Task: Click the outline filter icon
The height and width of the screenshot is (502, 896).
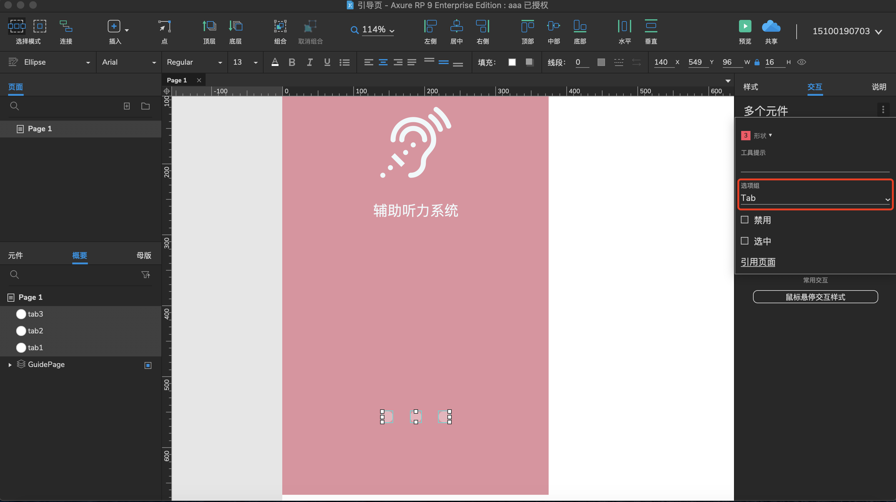Action: coord(145,275)
